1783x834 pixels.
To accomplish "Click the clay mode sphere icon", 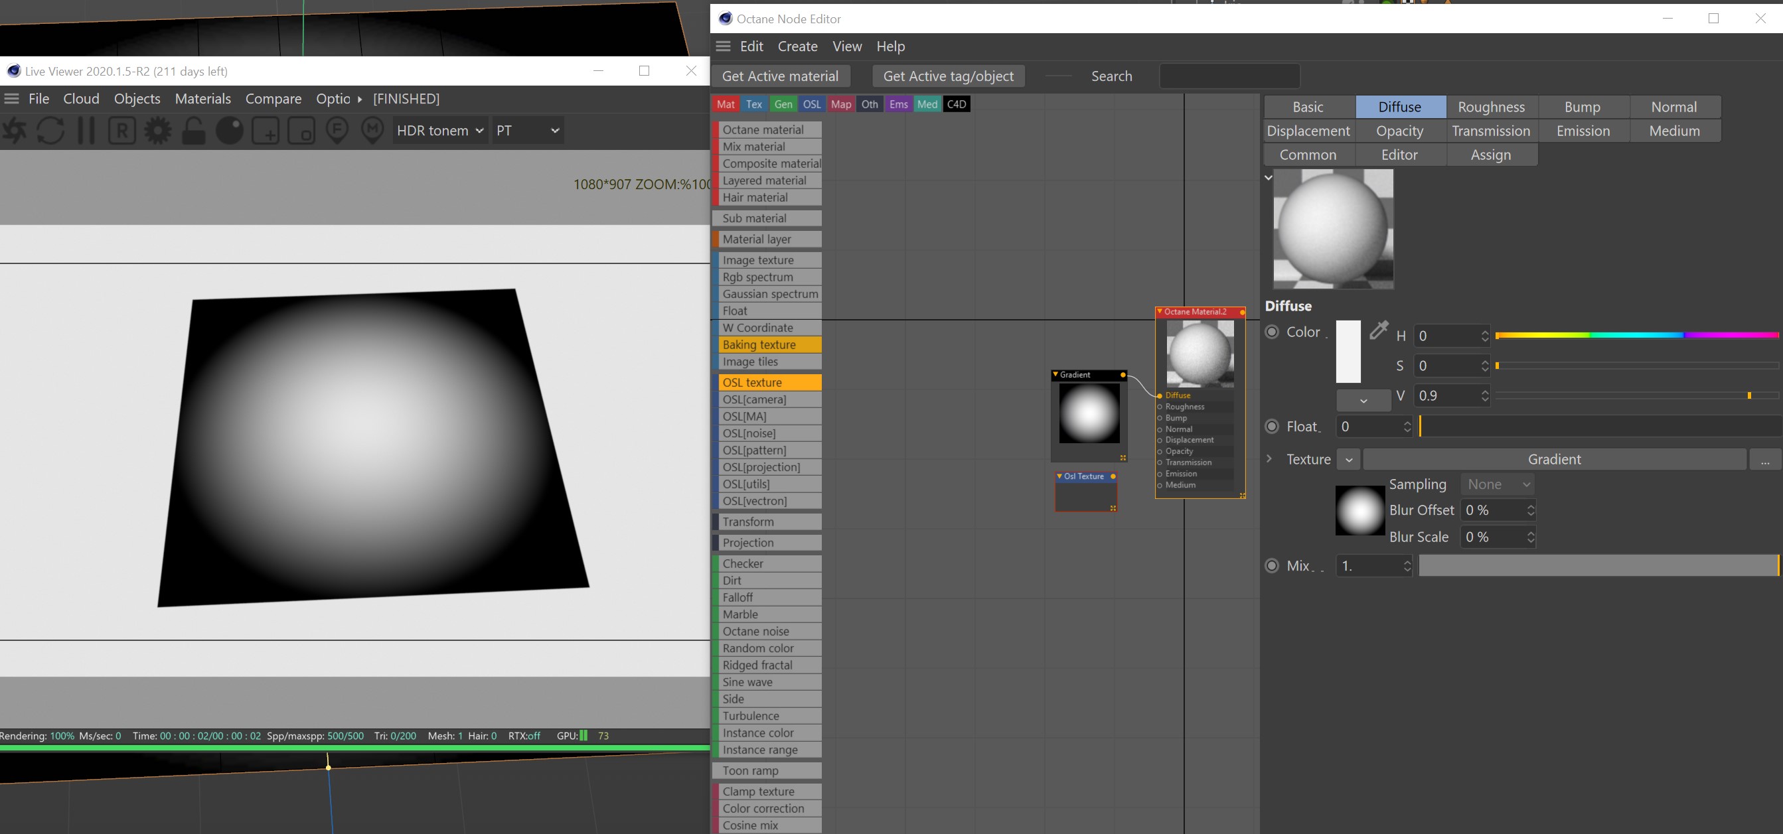I will 230,130.
